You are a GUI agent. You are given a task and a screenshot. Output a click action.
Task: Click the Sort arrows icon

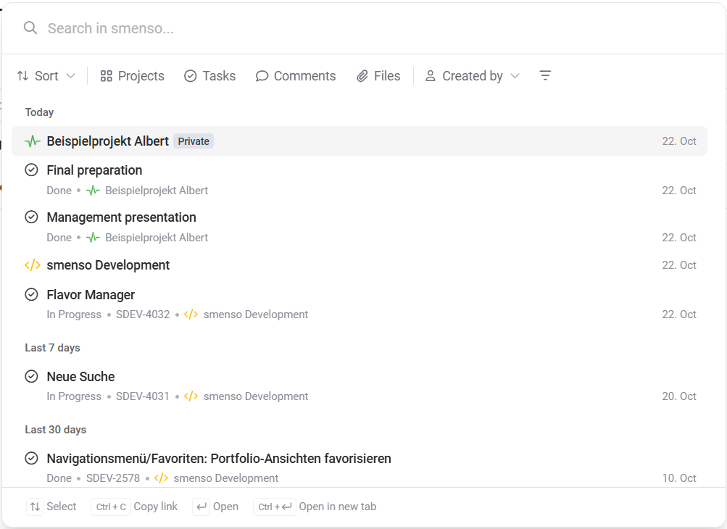[23, 76]
